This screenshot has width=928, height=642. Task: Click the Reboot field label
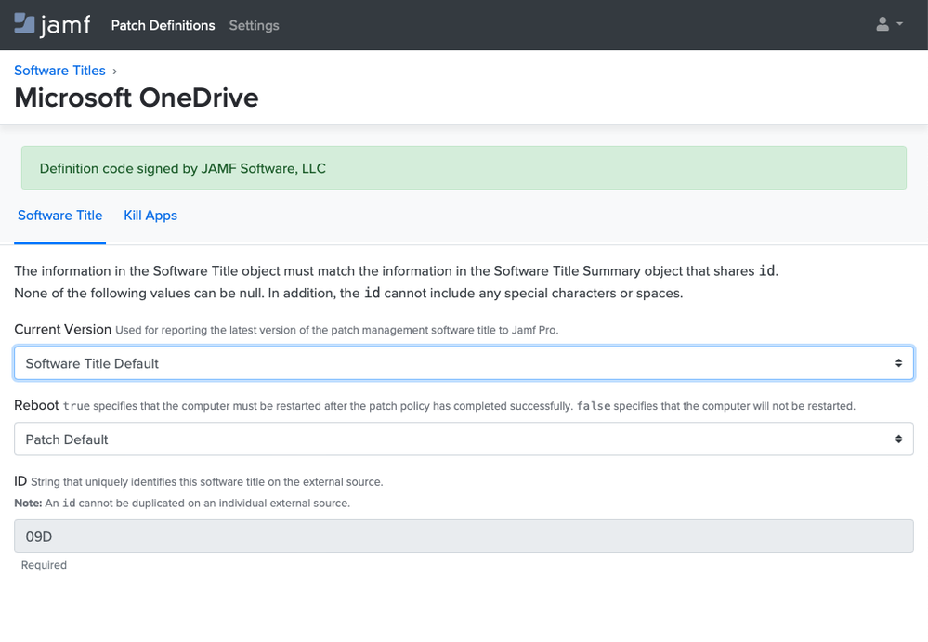[37, 405]
